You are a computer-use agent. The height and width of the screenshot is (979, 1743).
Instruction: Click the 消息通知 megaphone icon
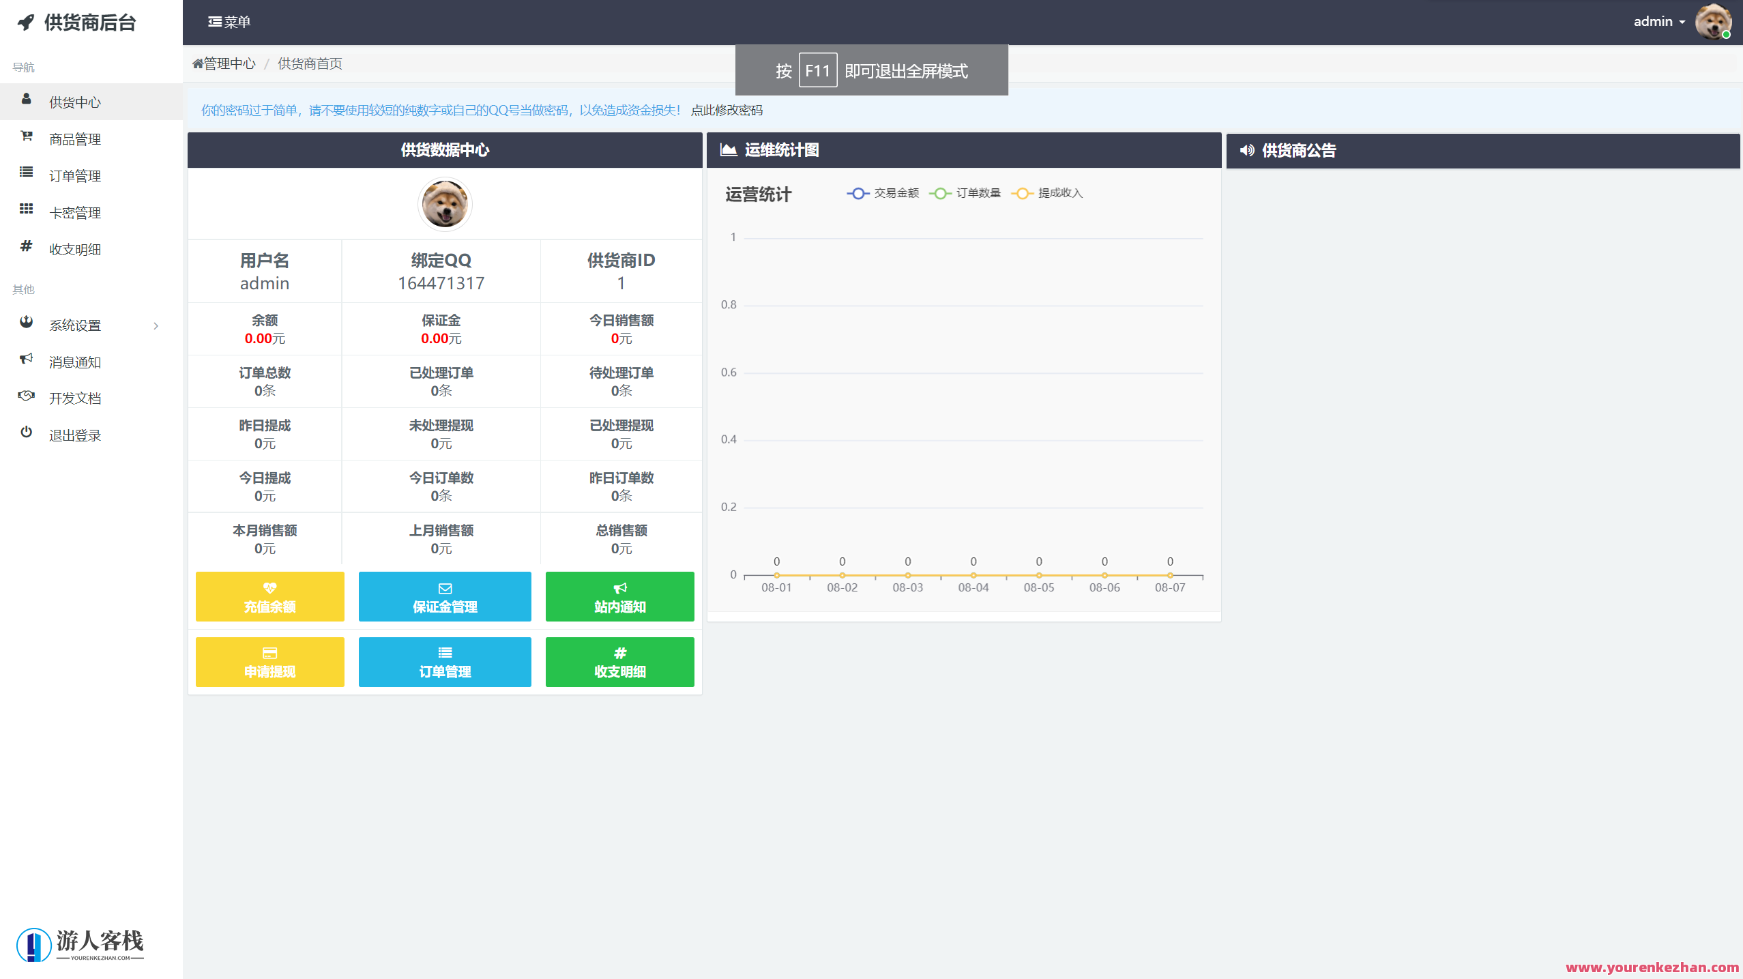(26, 361)
